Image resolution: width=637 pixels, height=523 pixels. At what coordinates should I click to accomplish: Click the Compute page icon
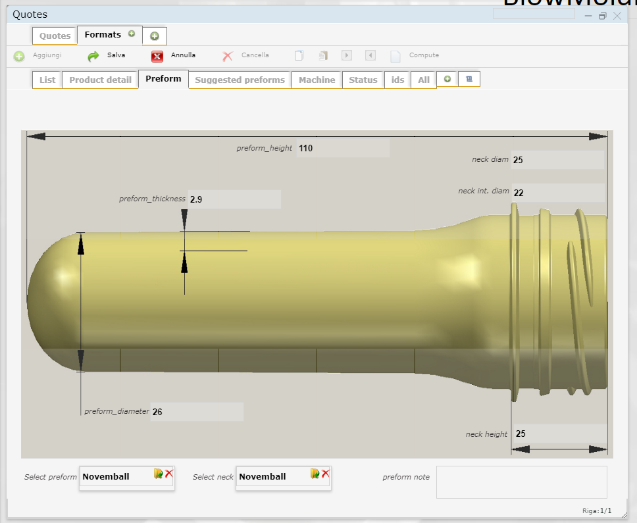pyautogui.click(x=395, y=56)
